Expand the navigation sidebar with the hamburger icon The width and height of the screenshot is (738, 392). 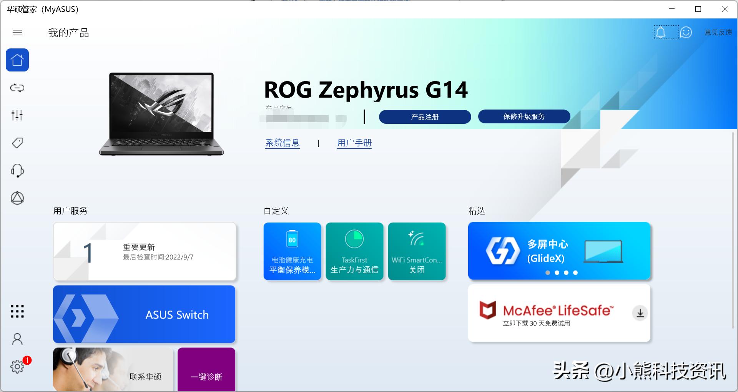tap(17, 33)
